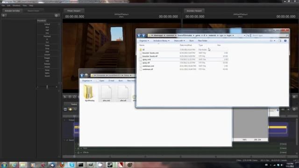Screen dimensions: 299x168
Task: Select the motion editor light-bulb icon in the timeline toolbar
Action: [71, 109]
